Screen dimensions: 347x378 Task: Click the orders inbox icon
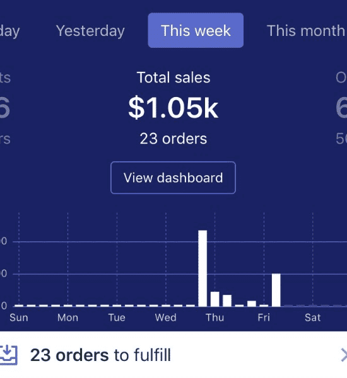(x=9, y=355)
